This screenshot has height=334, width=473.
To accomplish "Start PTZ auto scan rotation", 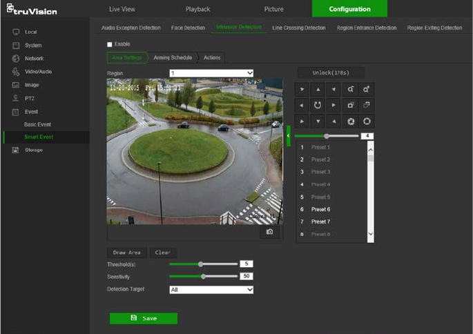I will pyautogui.click(x=318, y=105).
